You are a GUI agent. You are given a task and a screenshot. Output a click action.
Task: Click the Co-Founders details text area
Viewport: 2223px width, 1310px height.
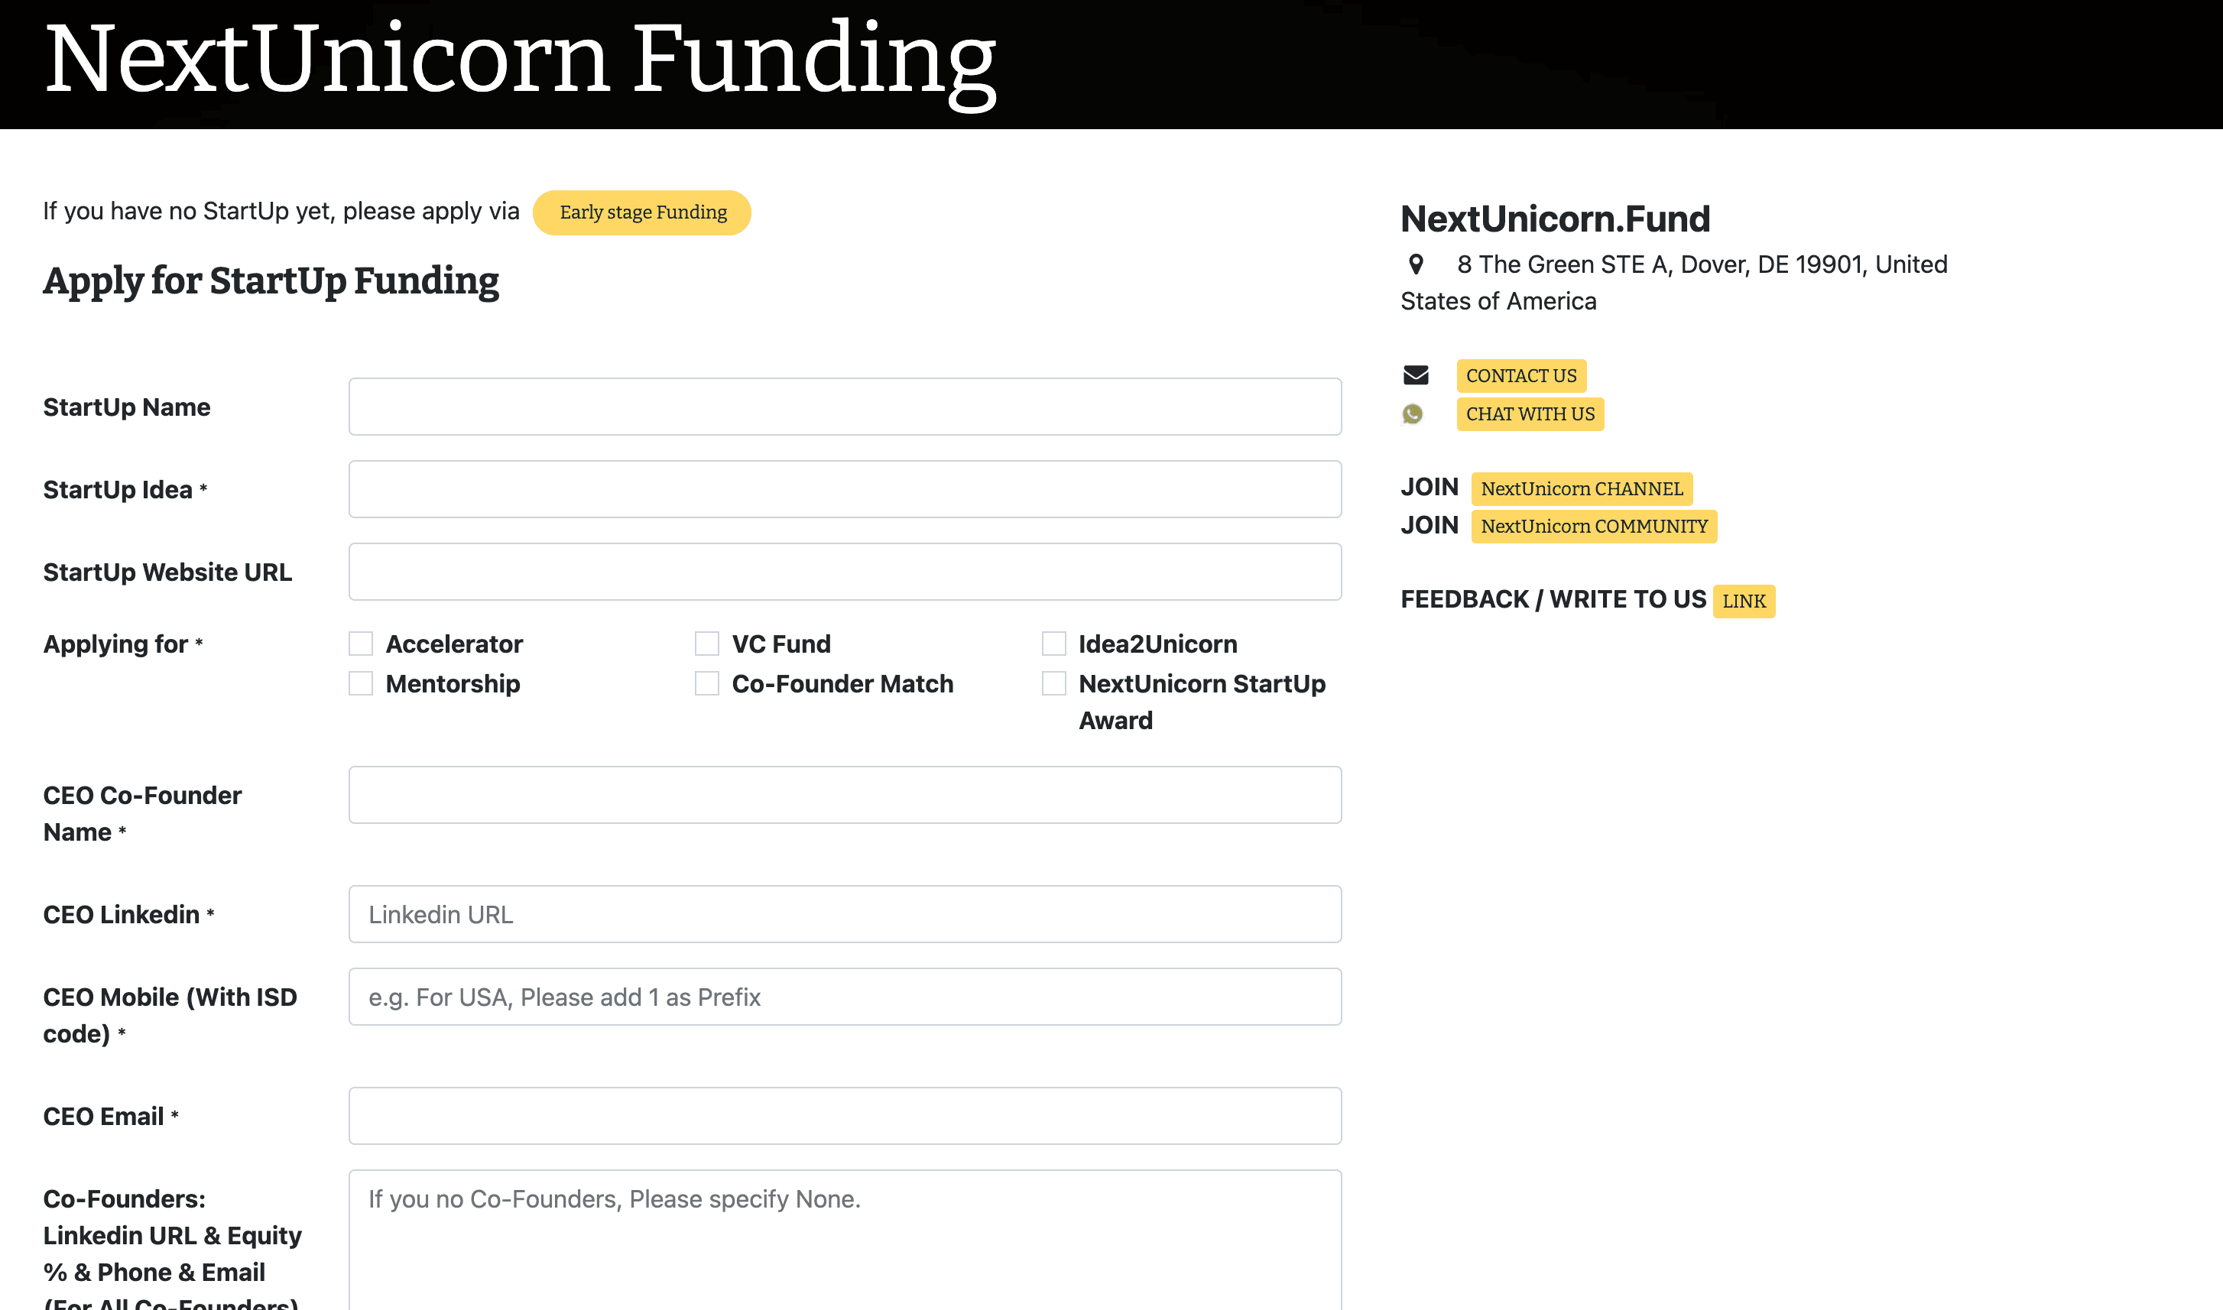845,1240
